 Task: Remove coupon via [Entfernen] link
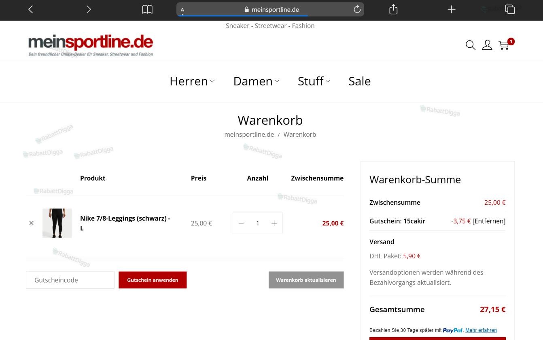coord(489,221)
